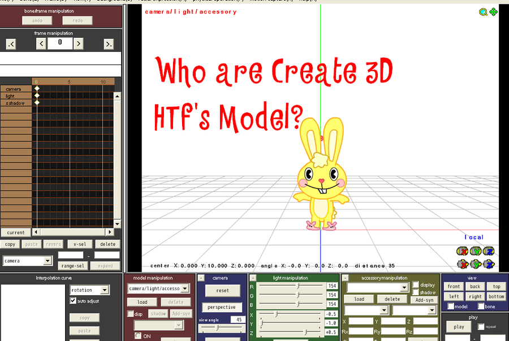Image resolution: width=509 pixels, height=341 pixels.
Task: Click the X axis move icon
Action: coord(463,265)
